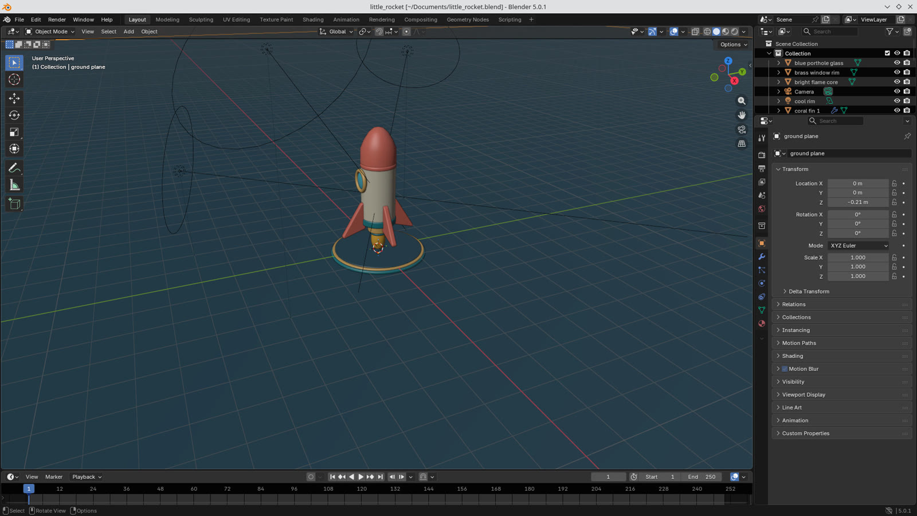The width and height of the screenshot is (917, 516).
Task: Open the Modifiers wrench properties tab
Action: coord(762,256)
